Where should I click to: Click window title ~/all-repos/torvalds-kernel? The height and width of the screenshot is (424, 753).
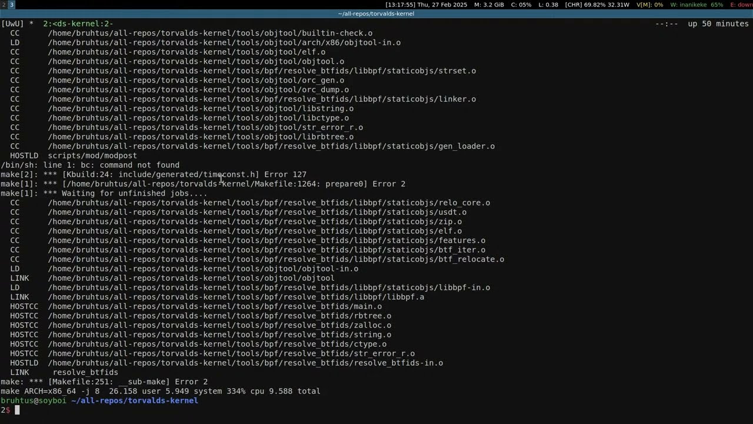tap(376, 14)
